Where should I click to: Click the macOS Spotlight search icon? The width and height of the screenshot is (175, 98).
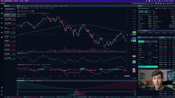[157, 1]
